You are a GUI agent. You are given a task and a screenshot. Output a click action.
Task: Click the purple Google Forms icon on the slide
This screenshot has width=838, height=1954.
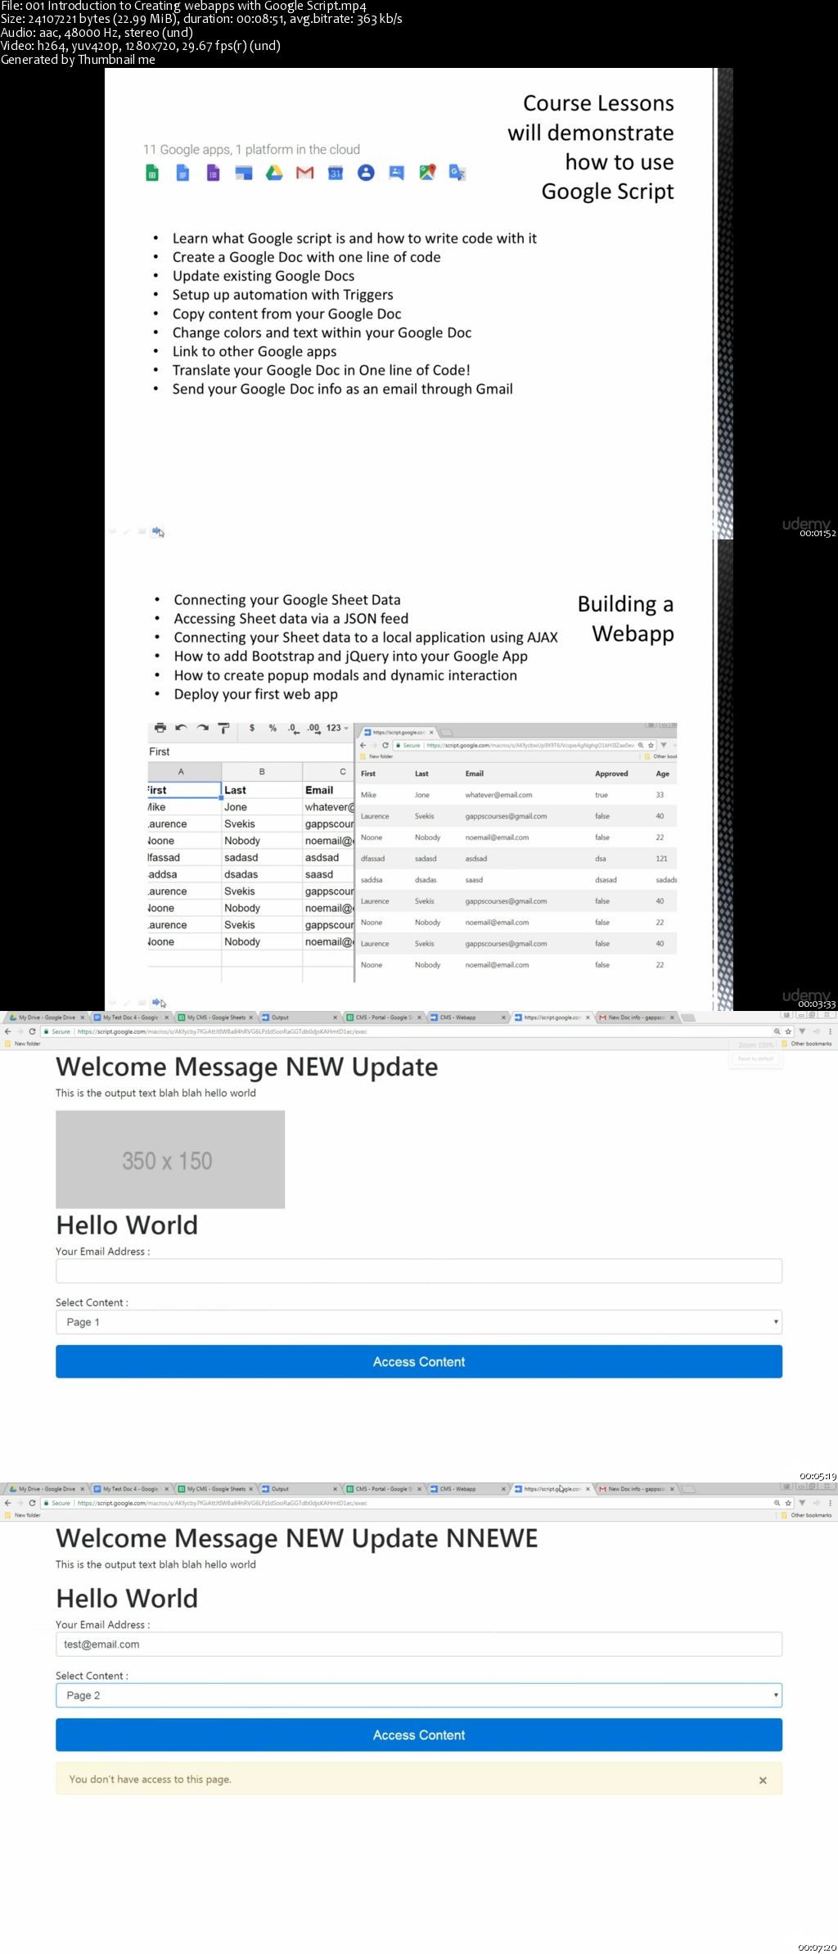[x=213, y=173]
